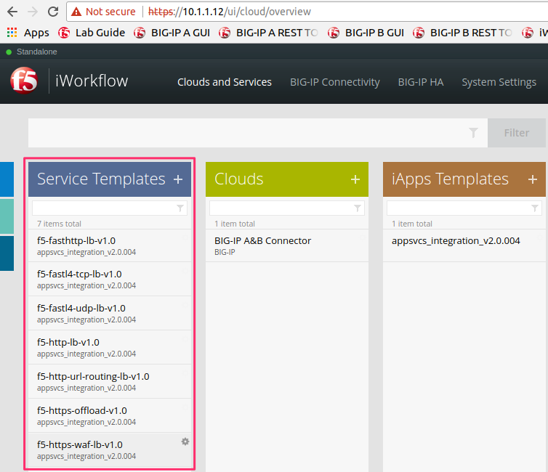The image size is (548, 472).
Task: Open BIG-IP B REST TOC bookmark
Action: pyautogui.click(x=462, y=33)
